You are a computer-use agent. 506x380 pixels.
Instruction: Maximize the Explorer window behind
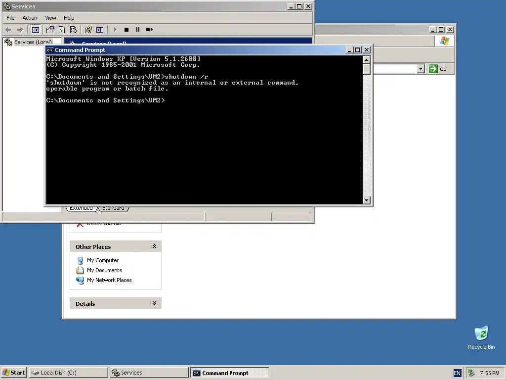[441, 30]
